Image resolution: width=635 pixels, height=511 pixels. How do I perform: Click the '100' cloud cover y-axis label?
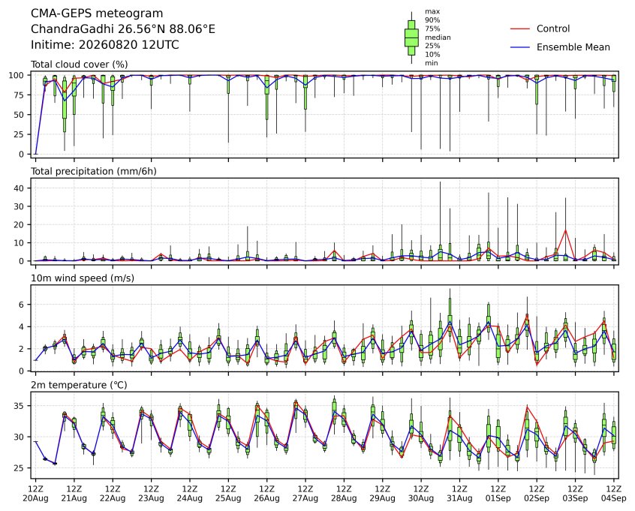coord(17,75)
